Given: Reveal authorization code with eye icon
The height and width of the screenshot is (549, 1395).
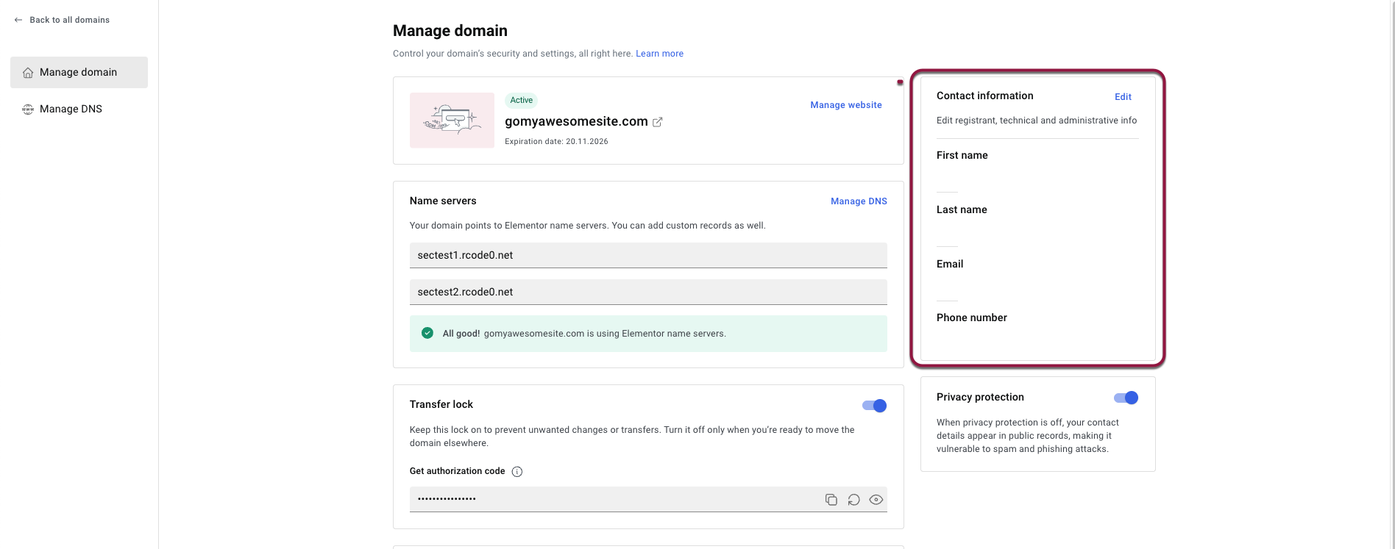Looking at the screenshot, I should tap(876, 500).
